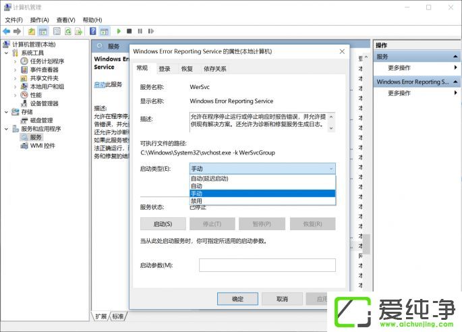Open the 查看(V) menu
462x332 pixels.
pos(65,20)
